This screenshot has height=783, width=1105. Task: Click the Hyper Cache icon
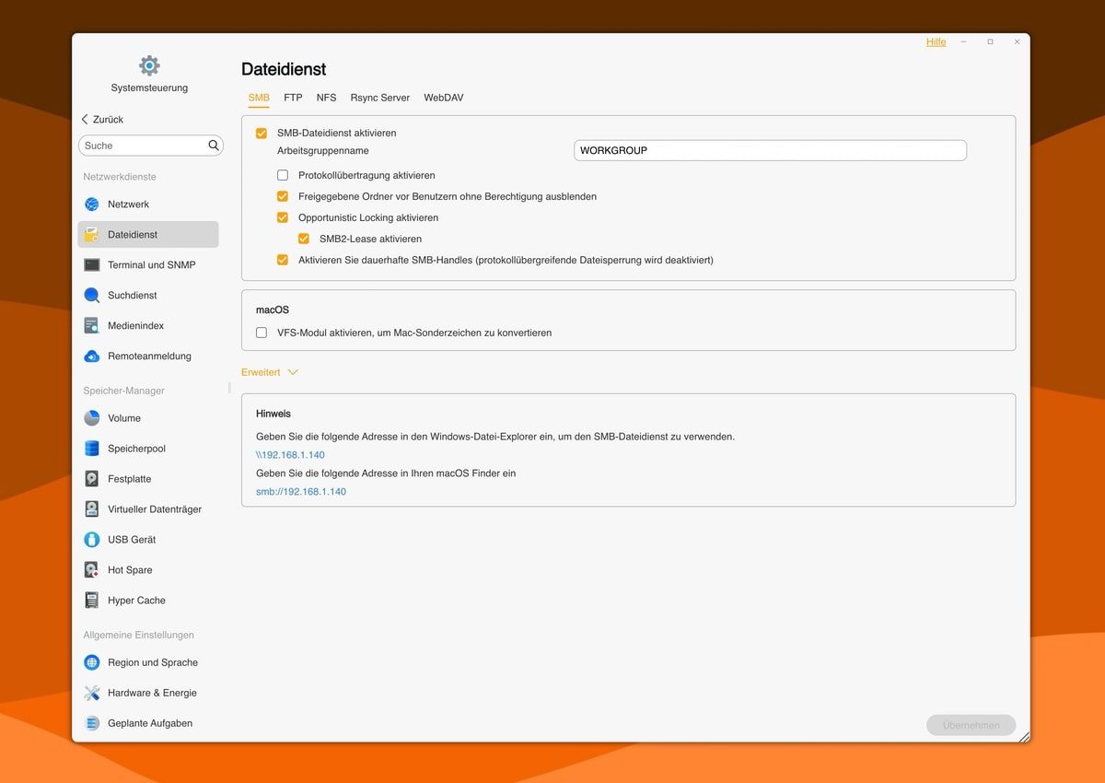coord(92,601)
